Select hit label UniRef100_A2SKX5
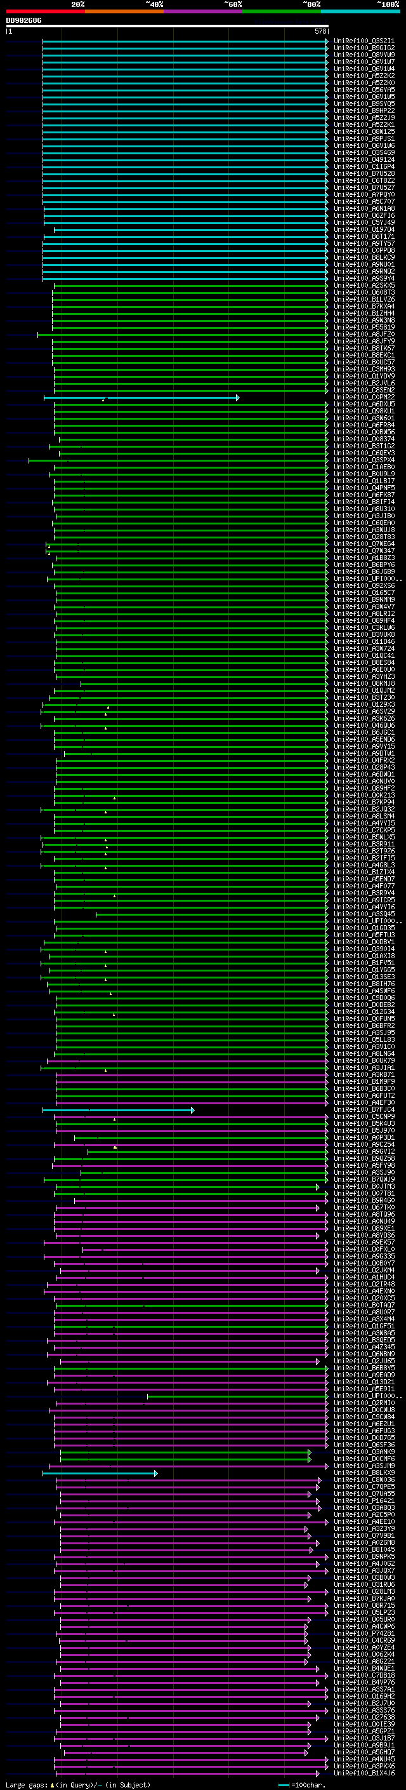The width and height of the screenshot is (406, 1790). coord(364,286)
